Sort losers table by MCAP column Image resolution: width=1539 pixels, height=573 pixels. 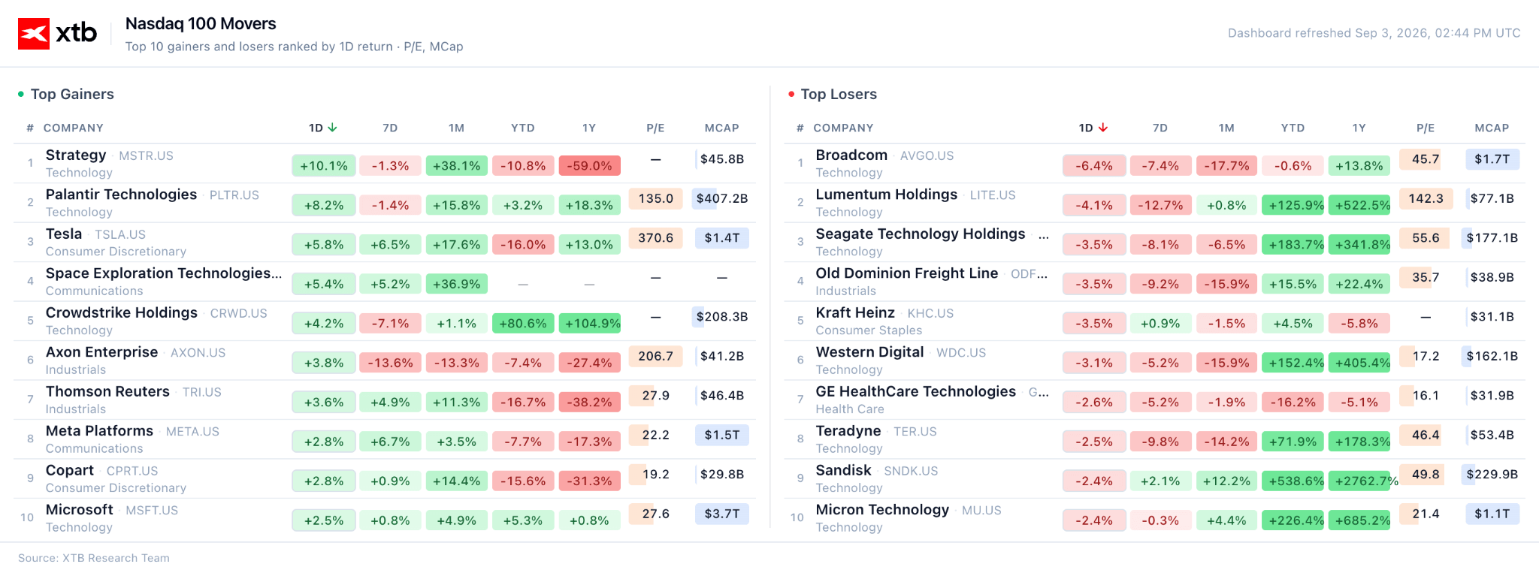[1492, 128]
